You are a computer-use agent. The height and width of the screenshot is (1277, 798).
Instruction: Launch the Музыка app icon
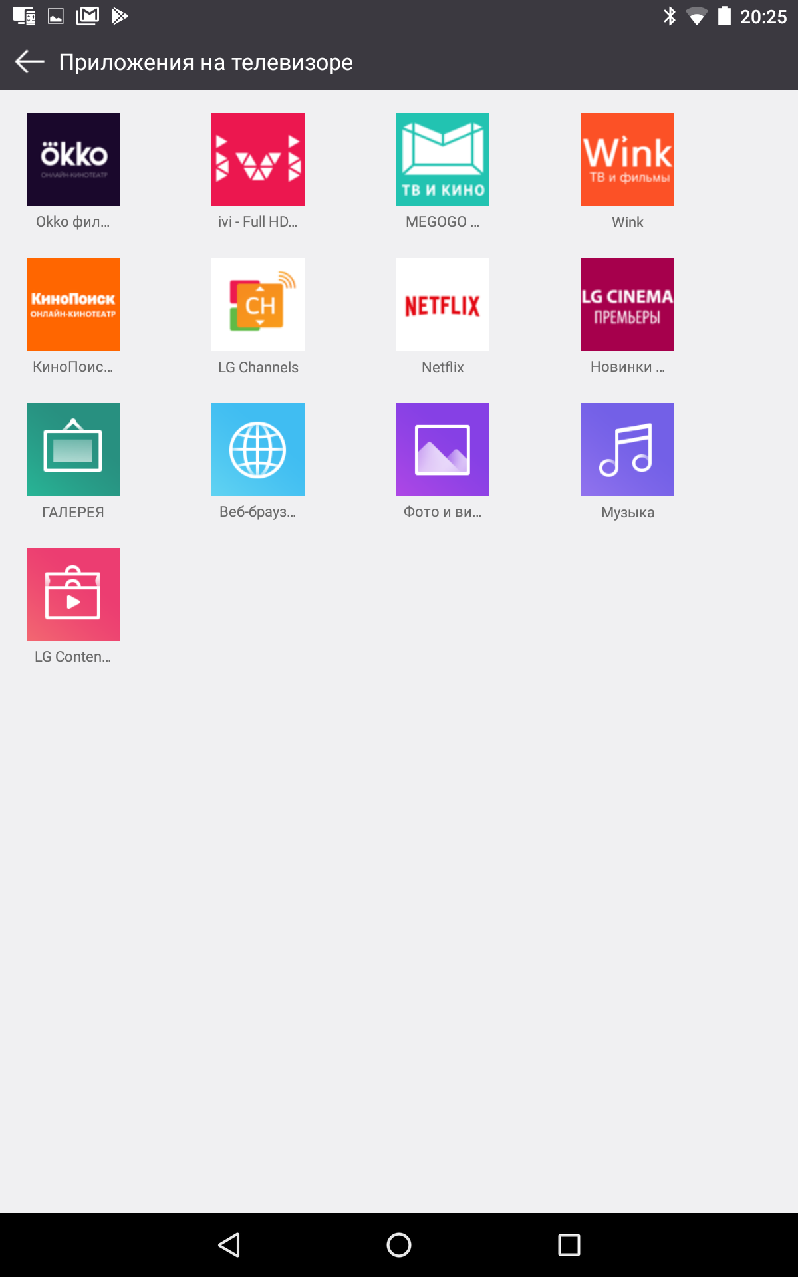tap(628, 450)
